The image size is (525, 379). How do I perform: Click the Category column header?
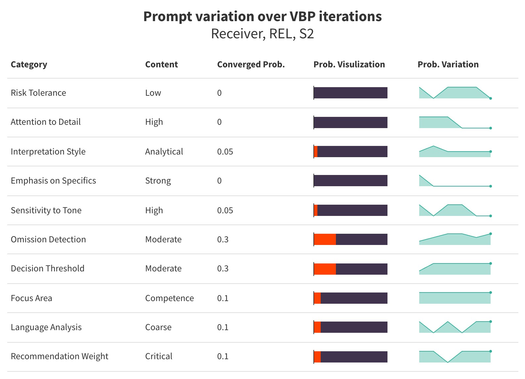[x=29, y=64]
